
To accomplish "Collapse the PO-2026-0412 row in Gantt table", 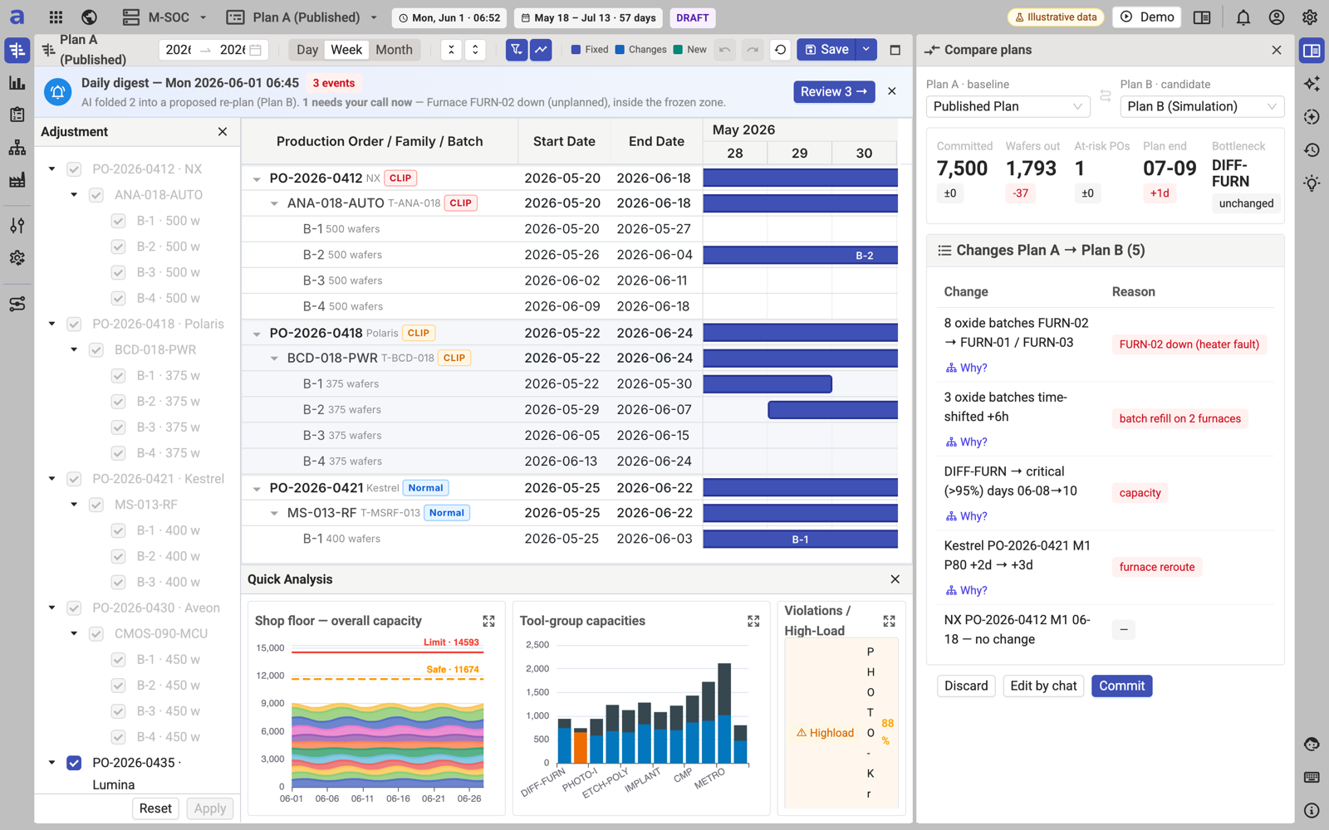I will (x=257, y=178).
